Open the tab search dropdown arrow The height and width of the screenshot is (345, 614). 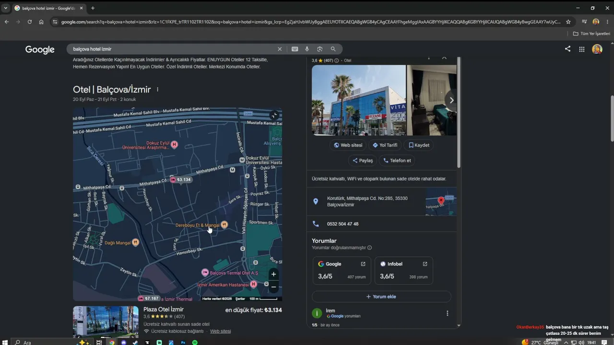pyautogui.click(x=6, y=8)
